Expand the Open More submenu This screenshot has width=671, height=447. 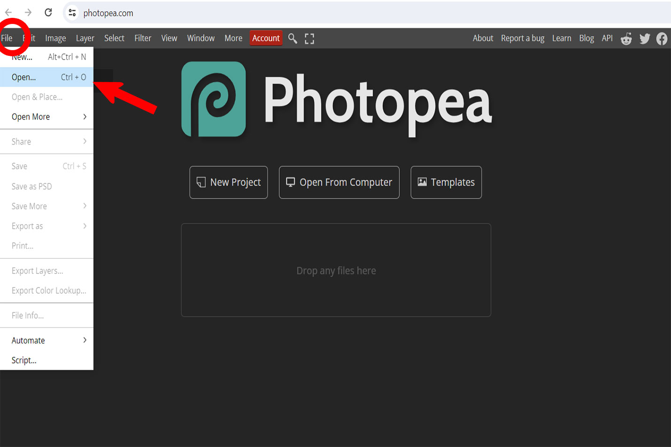tap(47, 117)
